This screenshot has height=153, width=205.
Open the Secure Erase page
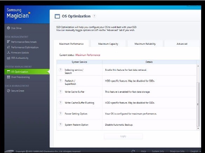click(x=15, y=91)
